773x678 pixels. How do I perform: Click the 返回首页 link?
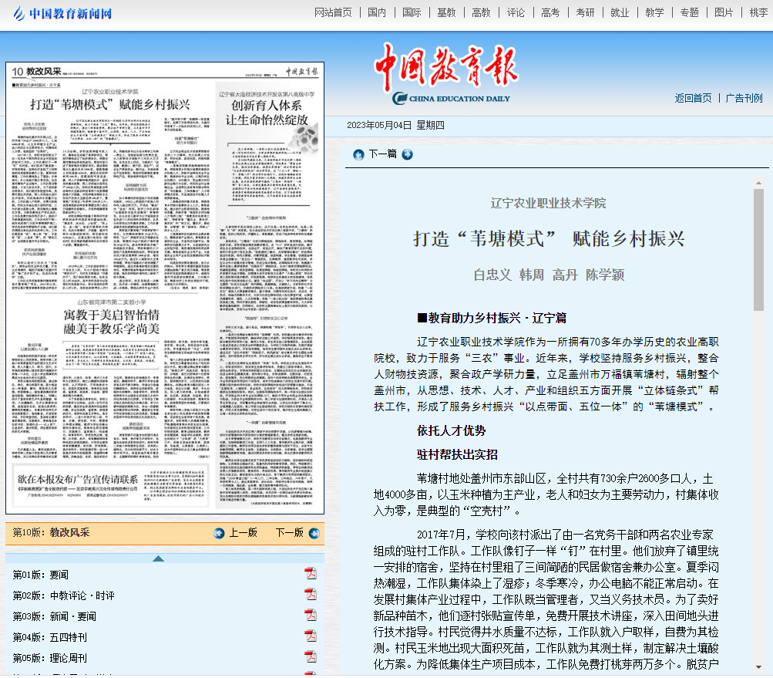click(693, 98)
